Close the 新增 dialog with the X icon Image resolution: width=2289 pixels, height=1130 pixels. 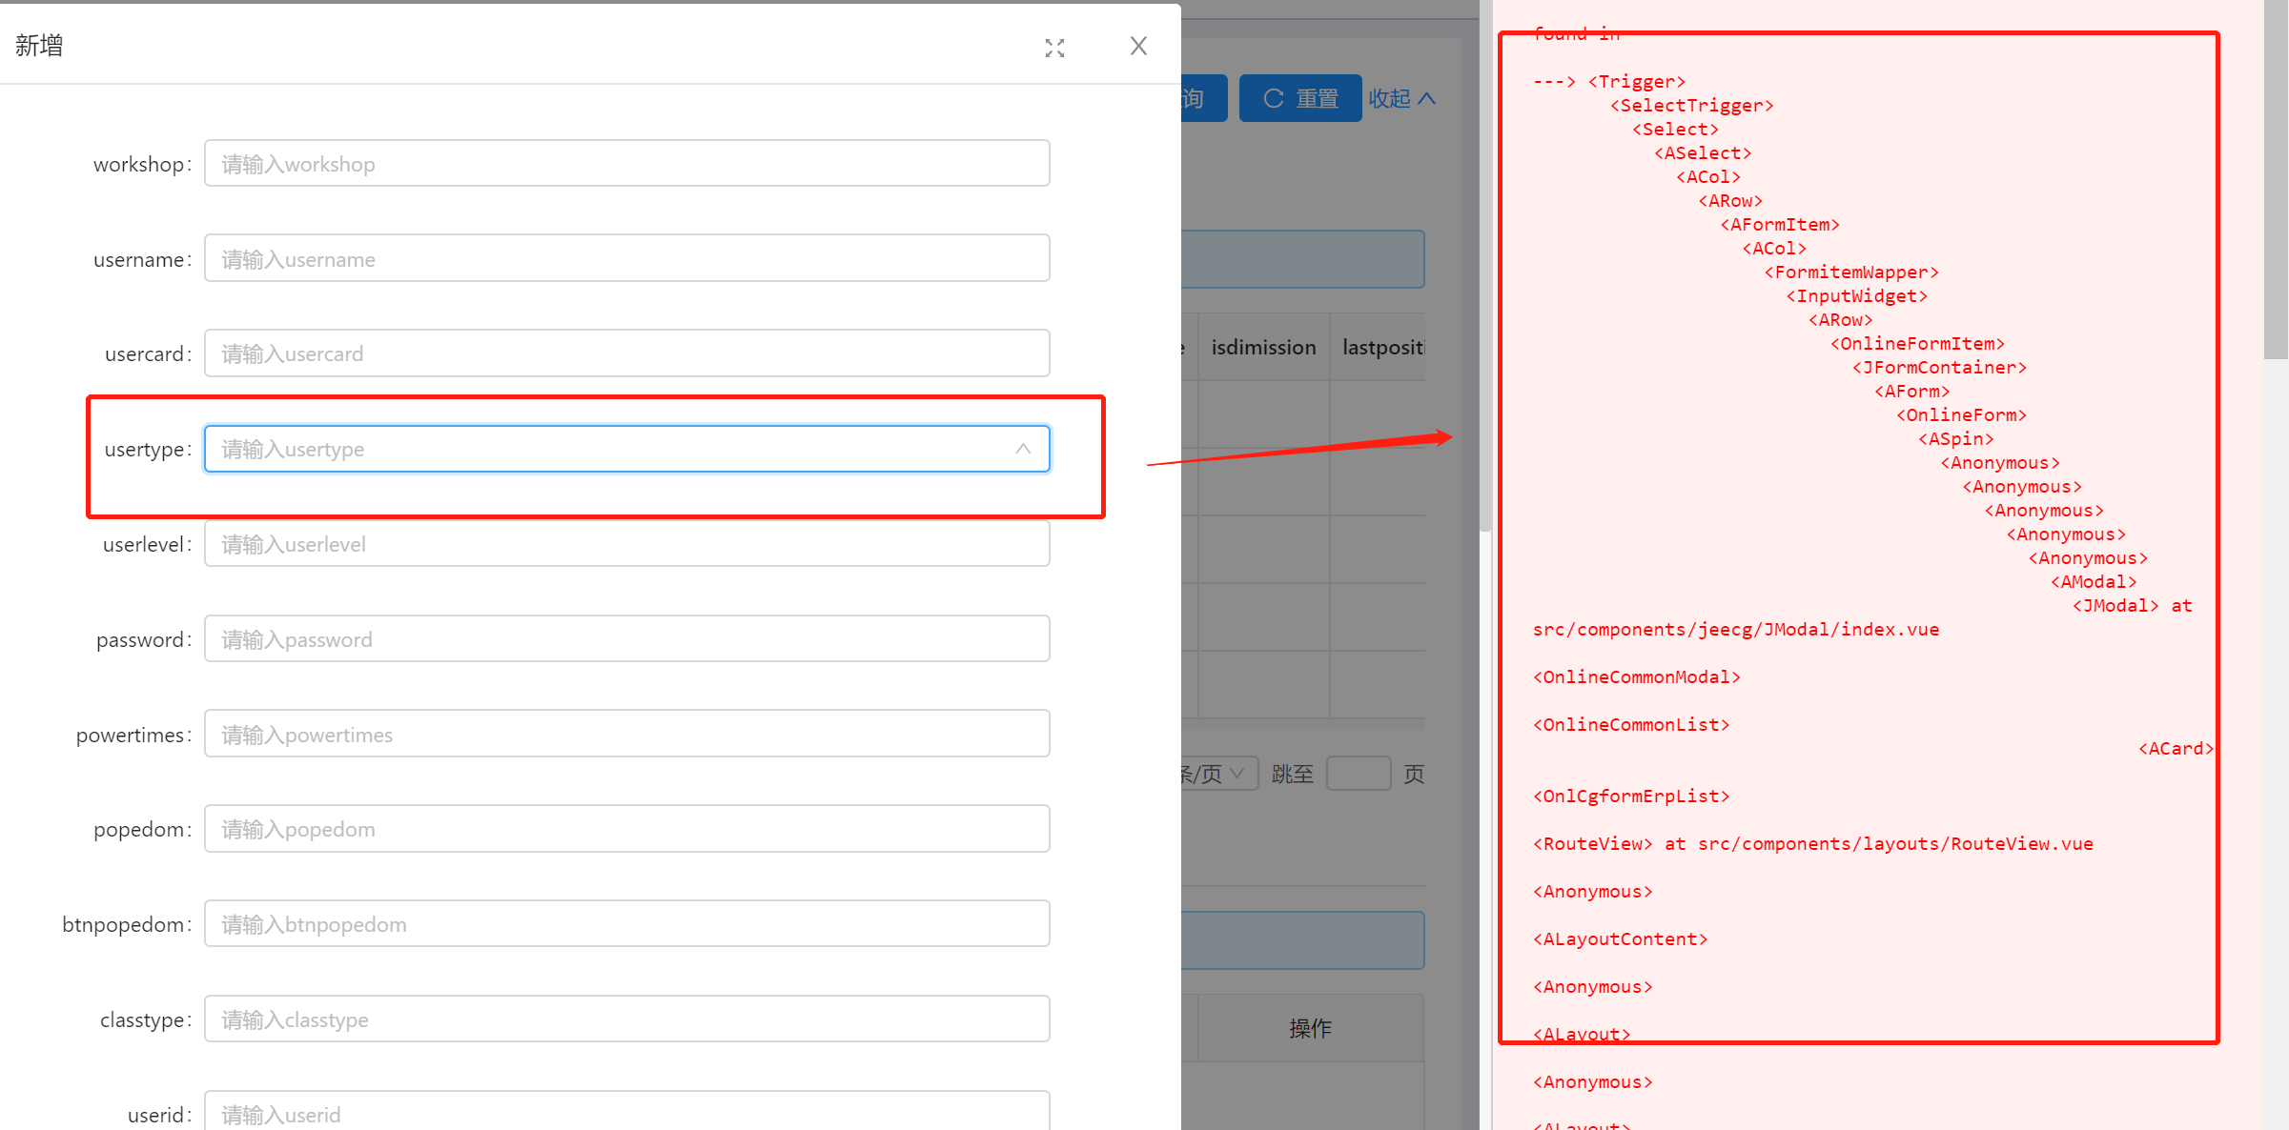coord(1137,45)
